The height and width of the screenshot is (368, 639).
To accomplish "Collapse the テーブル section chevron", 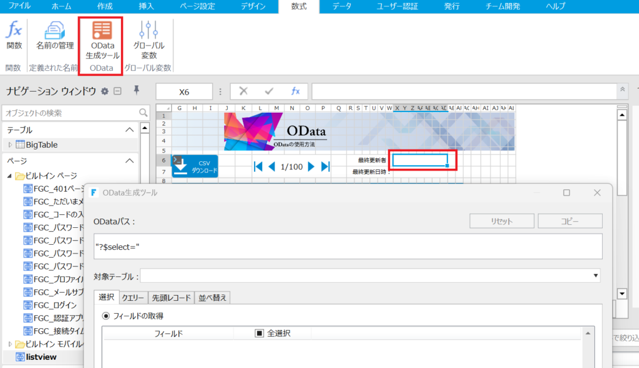I will (x=129, y=130).
